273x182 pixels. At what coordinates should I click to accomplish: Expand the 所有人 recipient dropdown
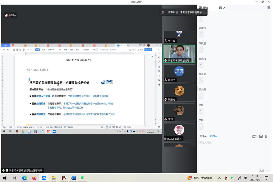[214, 136]
